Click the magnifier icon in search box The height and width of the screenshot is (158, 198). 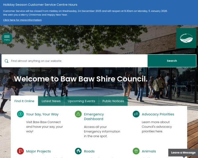click(x=7, y=61)
